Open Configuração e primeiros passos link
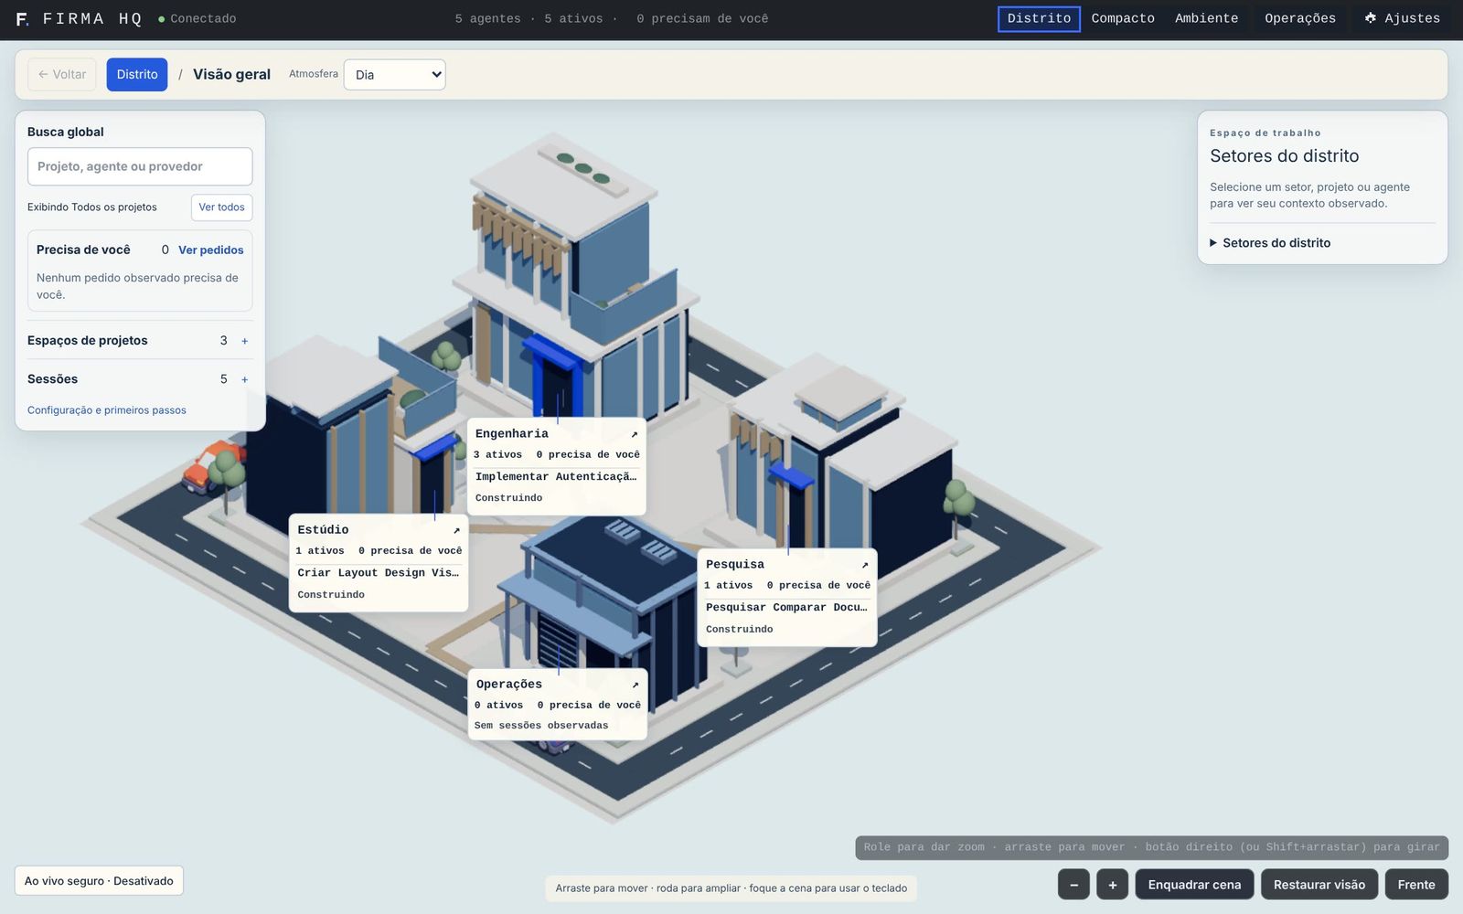The image size is (1463, 914). click(107, 410)
